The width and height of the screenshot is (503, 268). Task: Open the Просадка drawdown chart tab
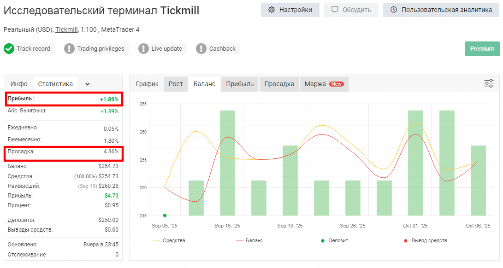coord(279,84)
